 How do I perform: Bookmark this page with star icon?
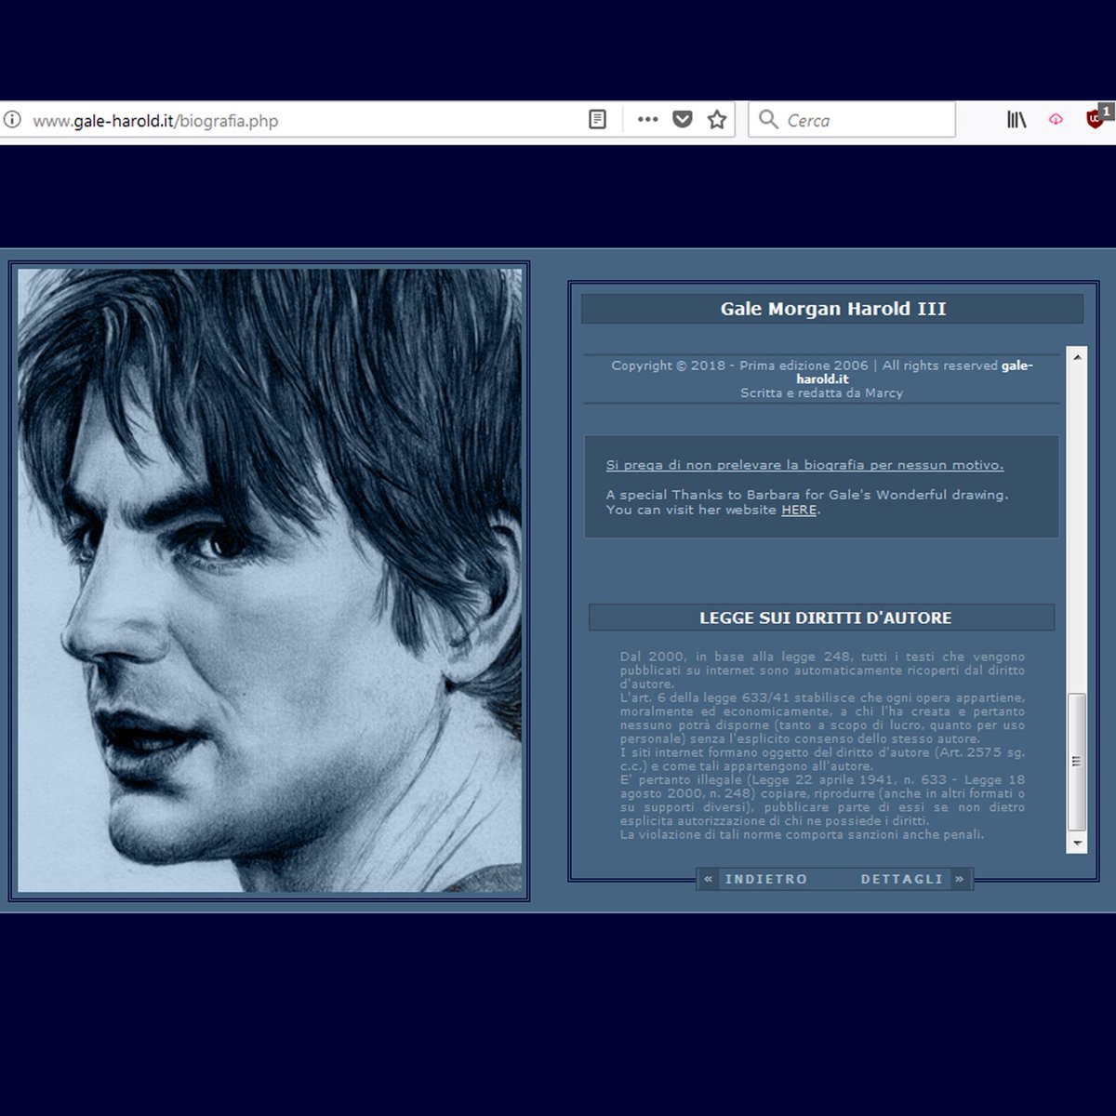click(717, 119)
